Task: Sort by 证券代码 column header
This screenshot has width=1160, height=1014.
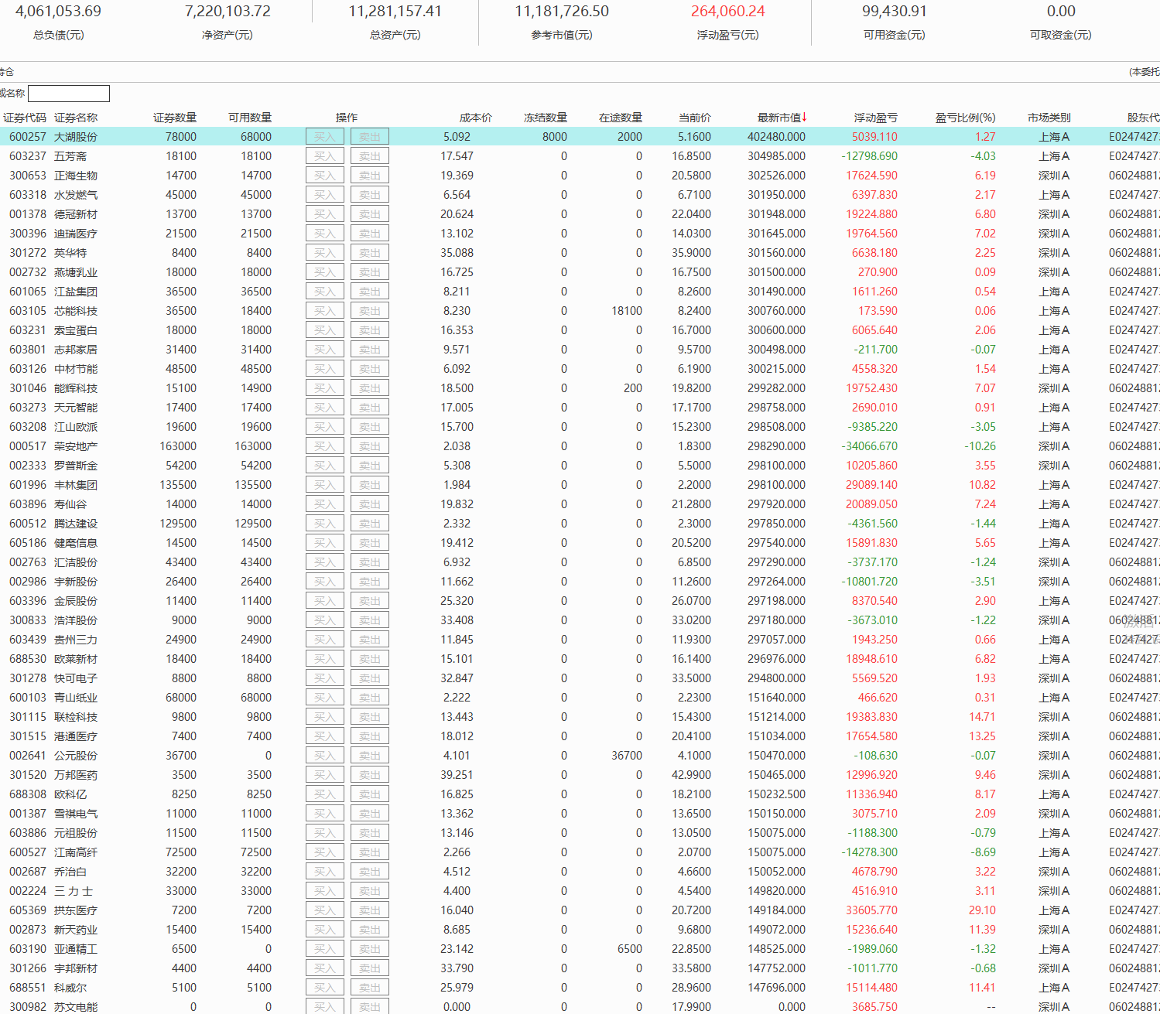Action: [25, 118]
